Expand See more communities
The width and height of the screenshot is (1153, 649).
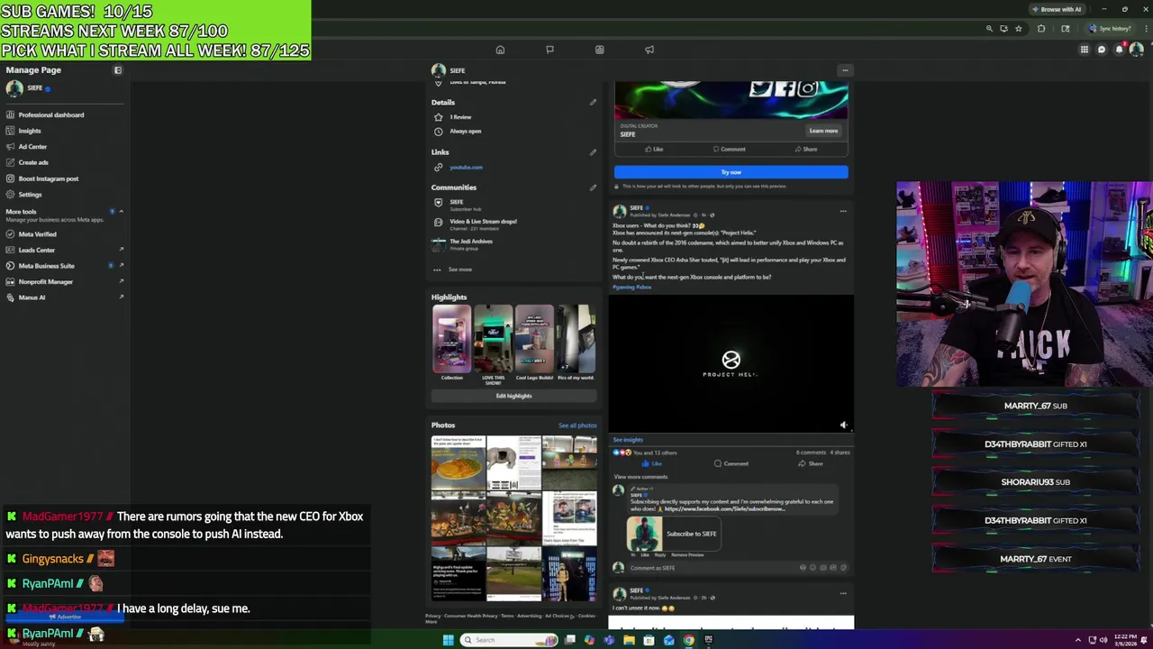459,270
